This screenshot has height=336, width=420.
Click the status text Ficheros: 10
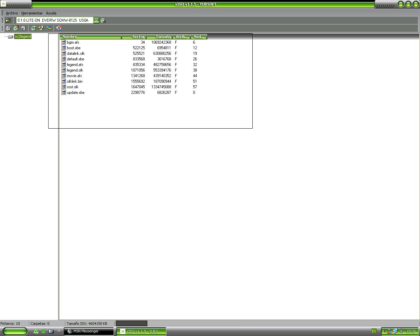pyautogui.click(x=10, y=324)
